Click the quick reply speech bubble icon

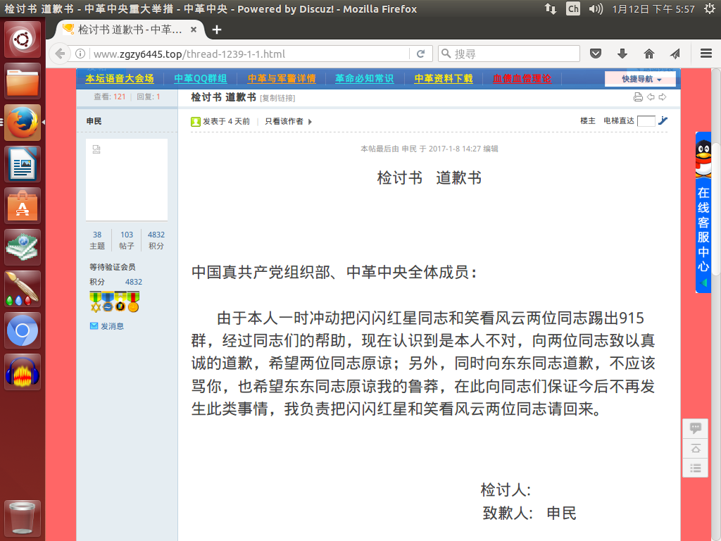click(696, 428)
